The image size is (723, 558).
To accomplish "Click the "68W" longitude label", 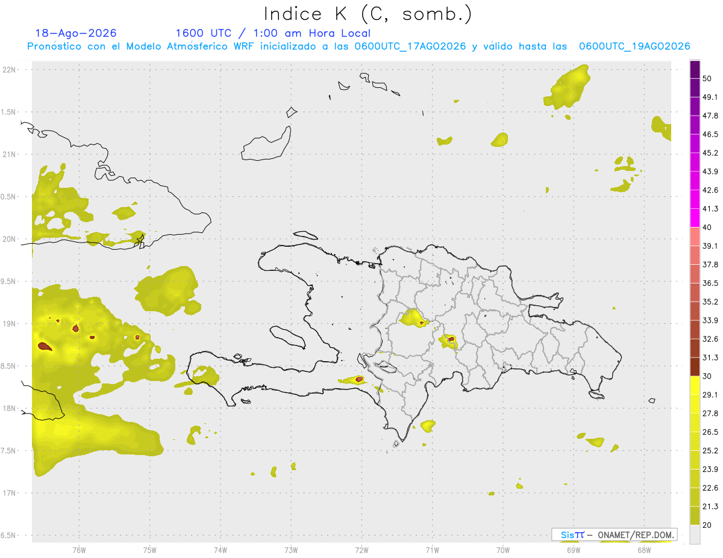I will (644, 550).
